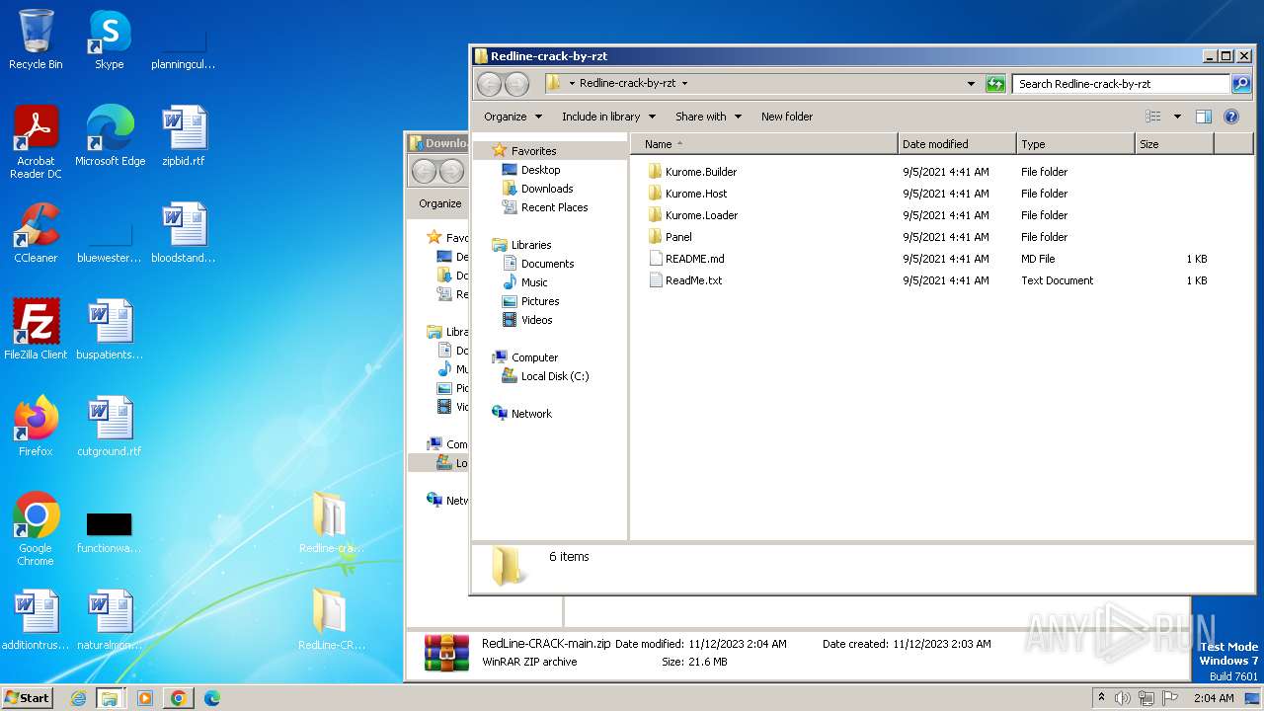This screenshot has width=1264, height=711.
Task: Select Computer in navigation pane
Action: 534,357
